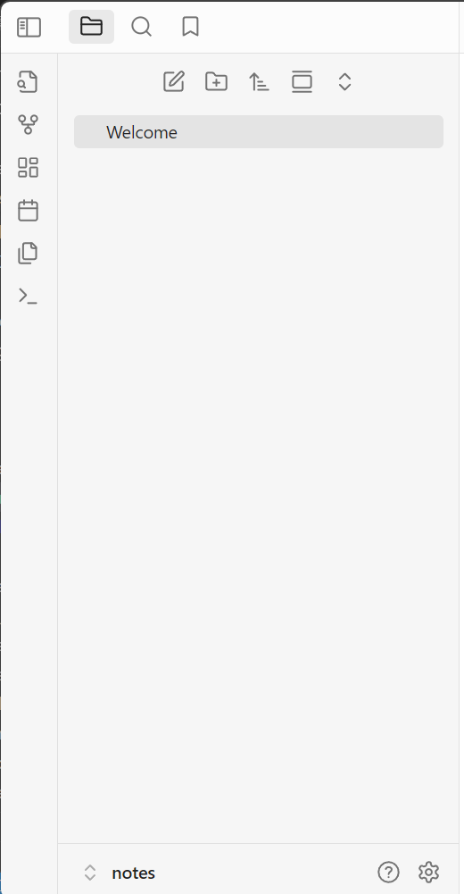Click the notes vault name
Image resolution: width=464 pixels, height=894 pixels.
point(133,873)
